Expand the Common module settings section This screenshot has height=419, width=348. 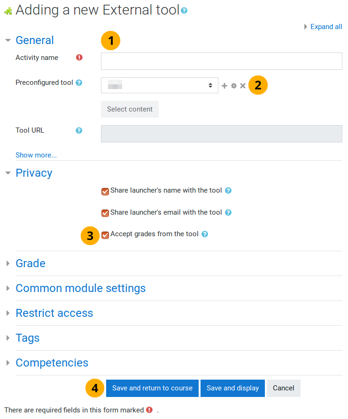pos(80,288)
